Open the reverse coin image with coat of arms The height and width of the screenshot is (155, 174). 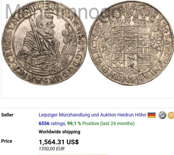click(131, 43)
